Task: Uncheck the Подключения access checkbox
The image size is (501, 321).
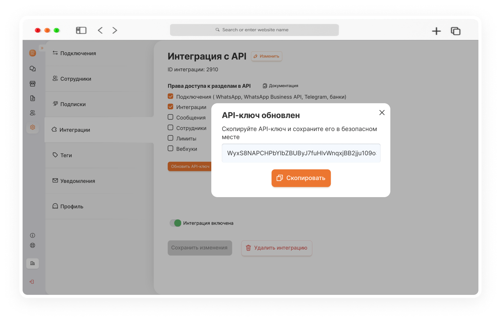Action: coord(171,96)
